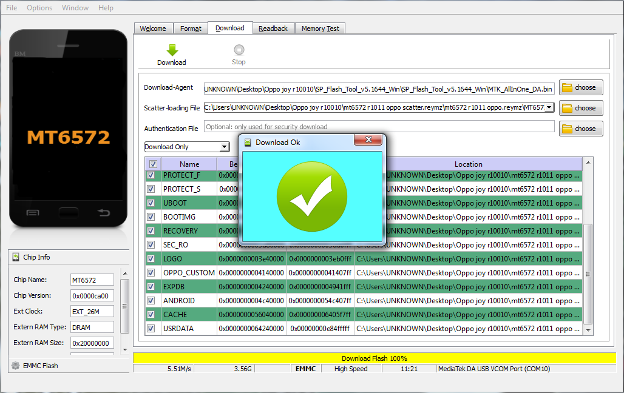Switch to the Format tab
This screenshot has width=624, height=393.
point(191,29)
